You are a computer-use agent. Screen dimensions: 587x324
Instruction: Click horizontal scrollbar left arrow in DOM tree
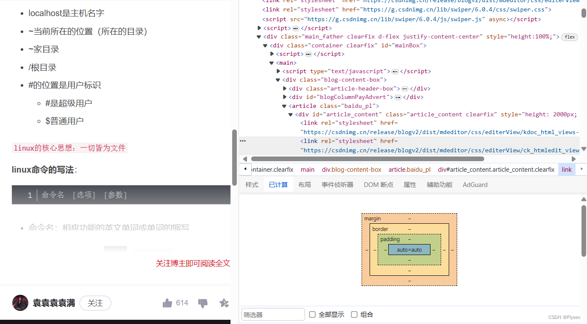click(245, 159)
